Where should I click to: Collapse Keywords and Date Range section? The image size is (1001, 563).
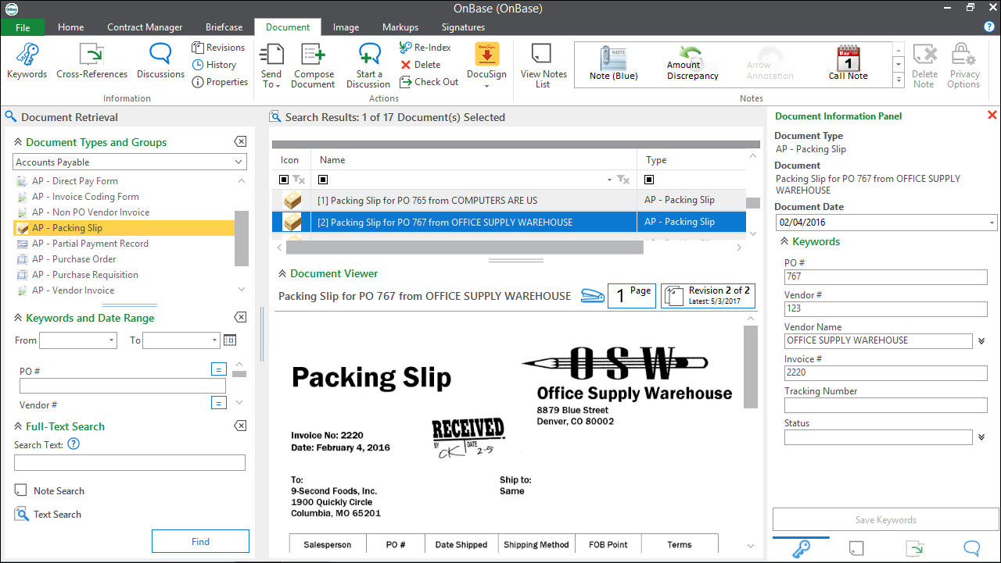coord(17,318)
